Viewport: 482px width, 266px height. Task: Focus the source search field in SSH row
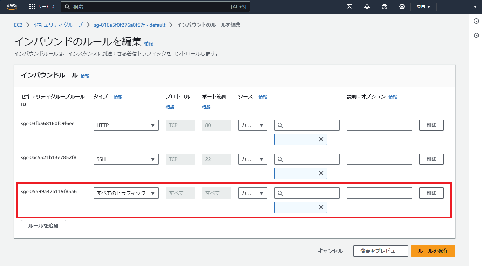(307, 159)
